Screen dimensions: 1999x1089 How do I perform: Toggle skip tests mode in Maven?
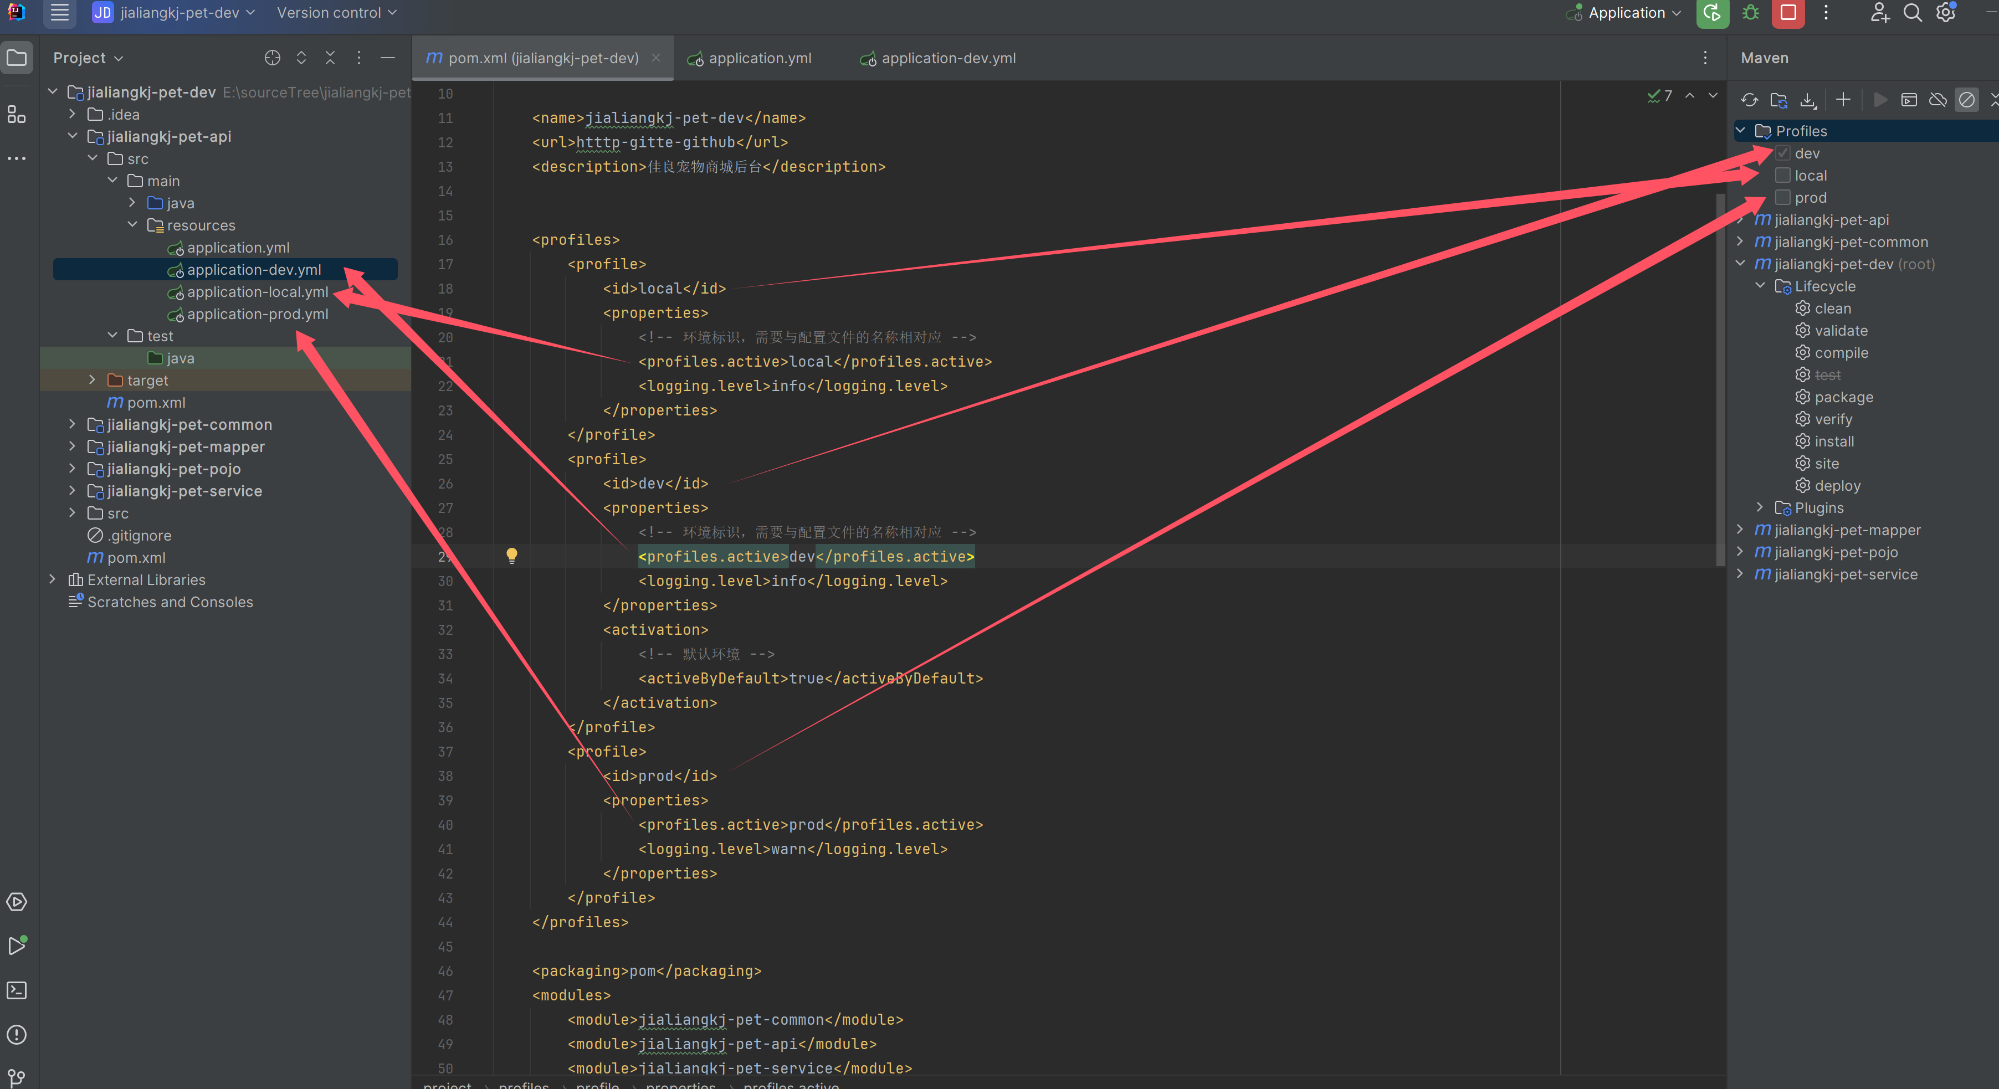(x=1966, y=100)
